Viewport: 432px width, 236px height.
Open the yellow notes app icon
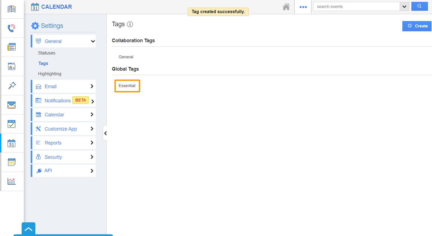click(12, 162)
